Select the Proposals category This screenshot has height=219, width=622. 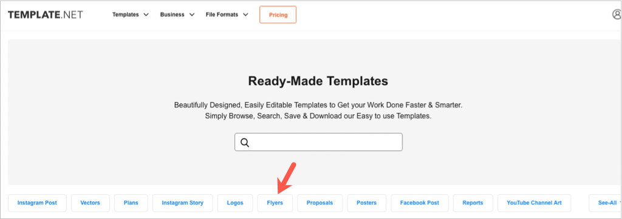click(320, 203)
